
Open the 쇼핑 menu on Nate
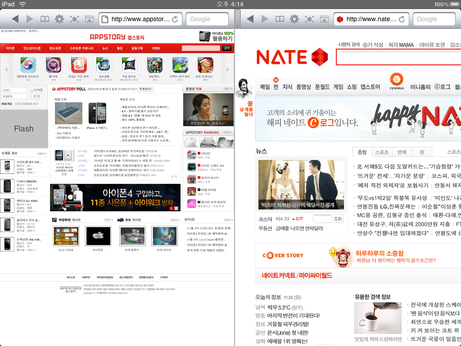coord(352,87)
